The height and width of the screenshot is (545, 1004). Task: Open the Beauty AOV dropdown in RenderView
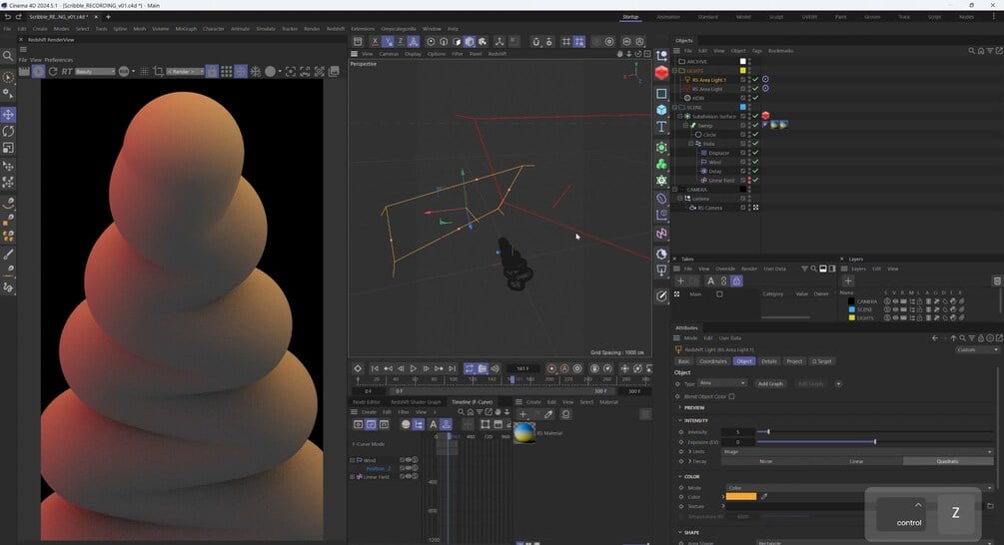point(95,72)
